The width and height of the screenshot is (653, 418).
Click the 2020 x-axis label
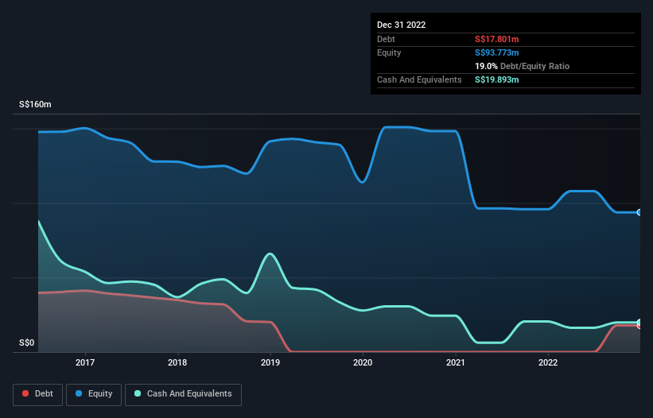tap(363, 362)
